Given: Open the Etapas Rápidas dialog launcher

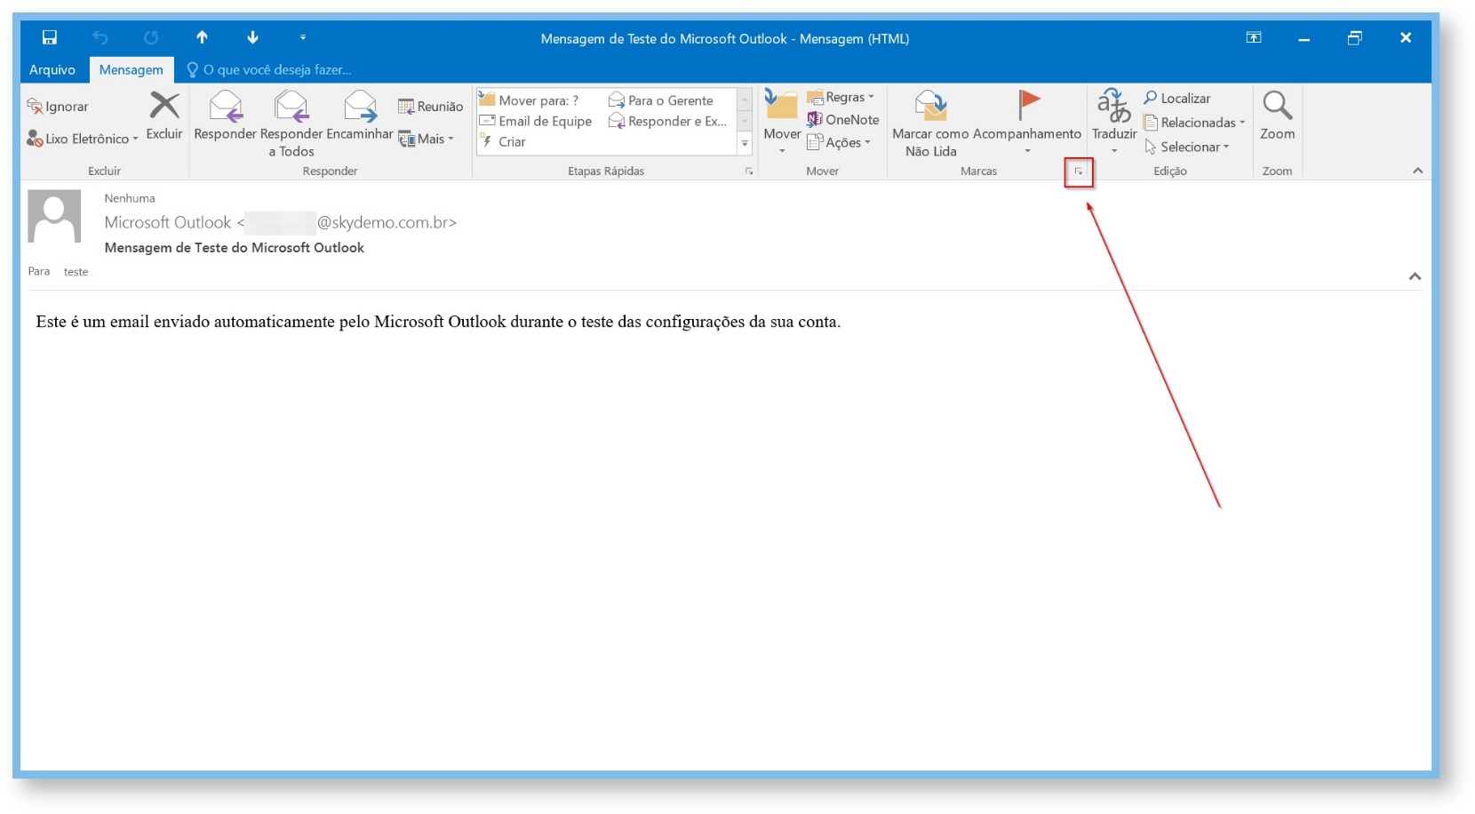Looking at the screenshot, I should tap(749, 172).
